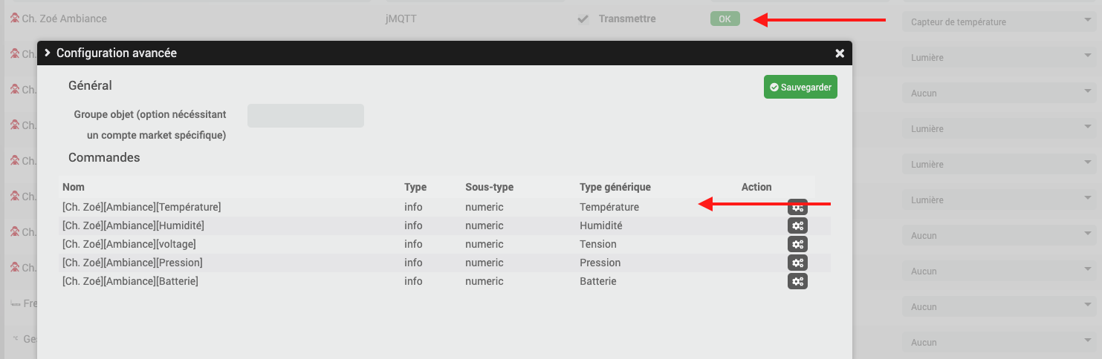Toggle the Transmettre checkbox
This screenshot has height=359, width=1102.
(583, 19)
